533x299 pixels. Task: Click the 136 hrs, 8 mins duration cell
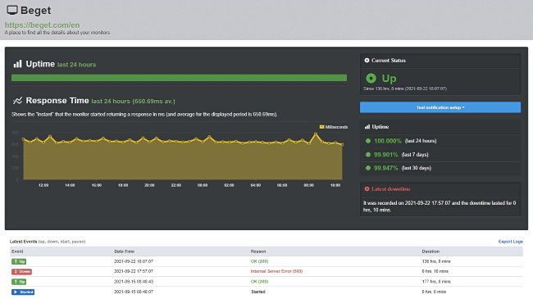(436, 261)
